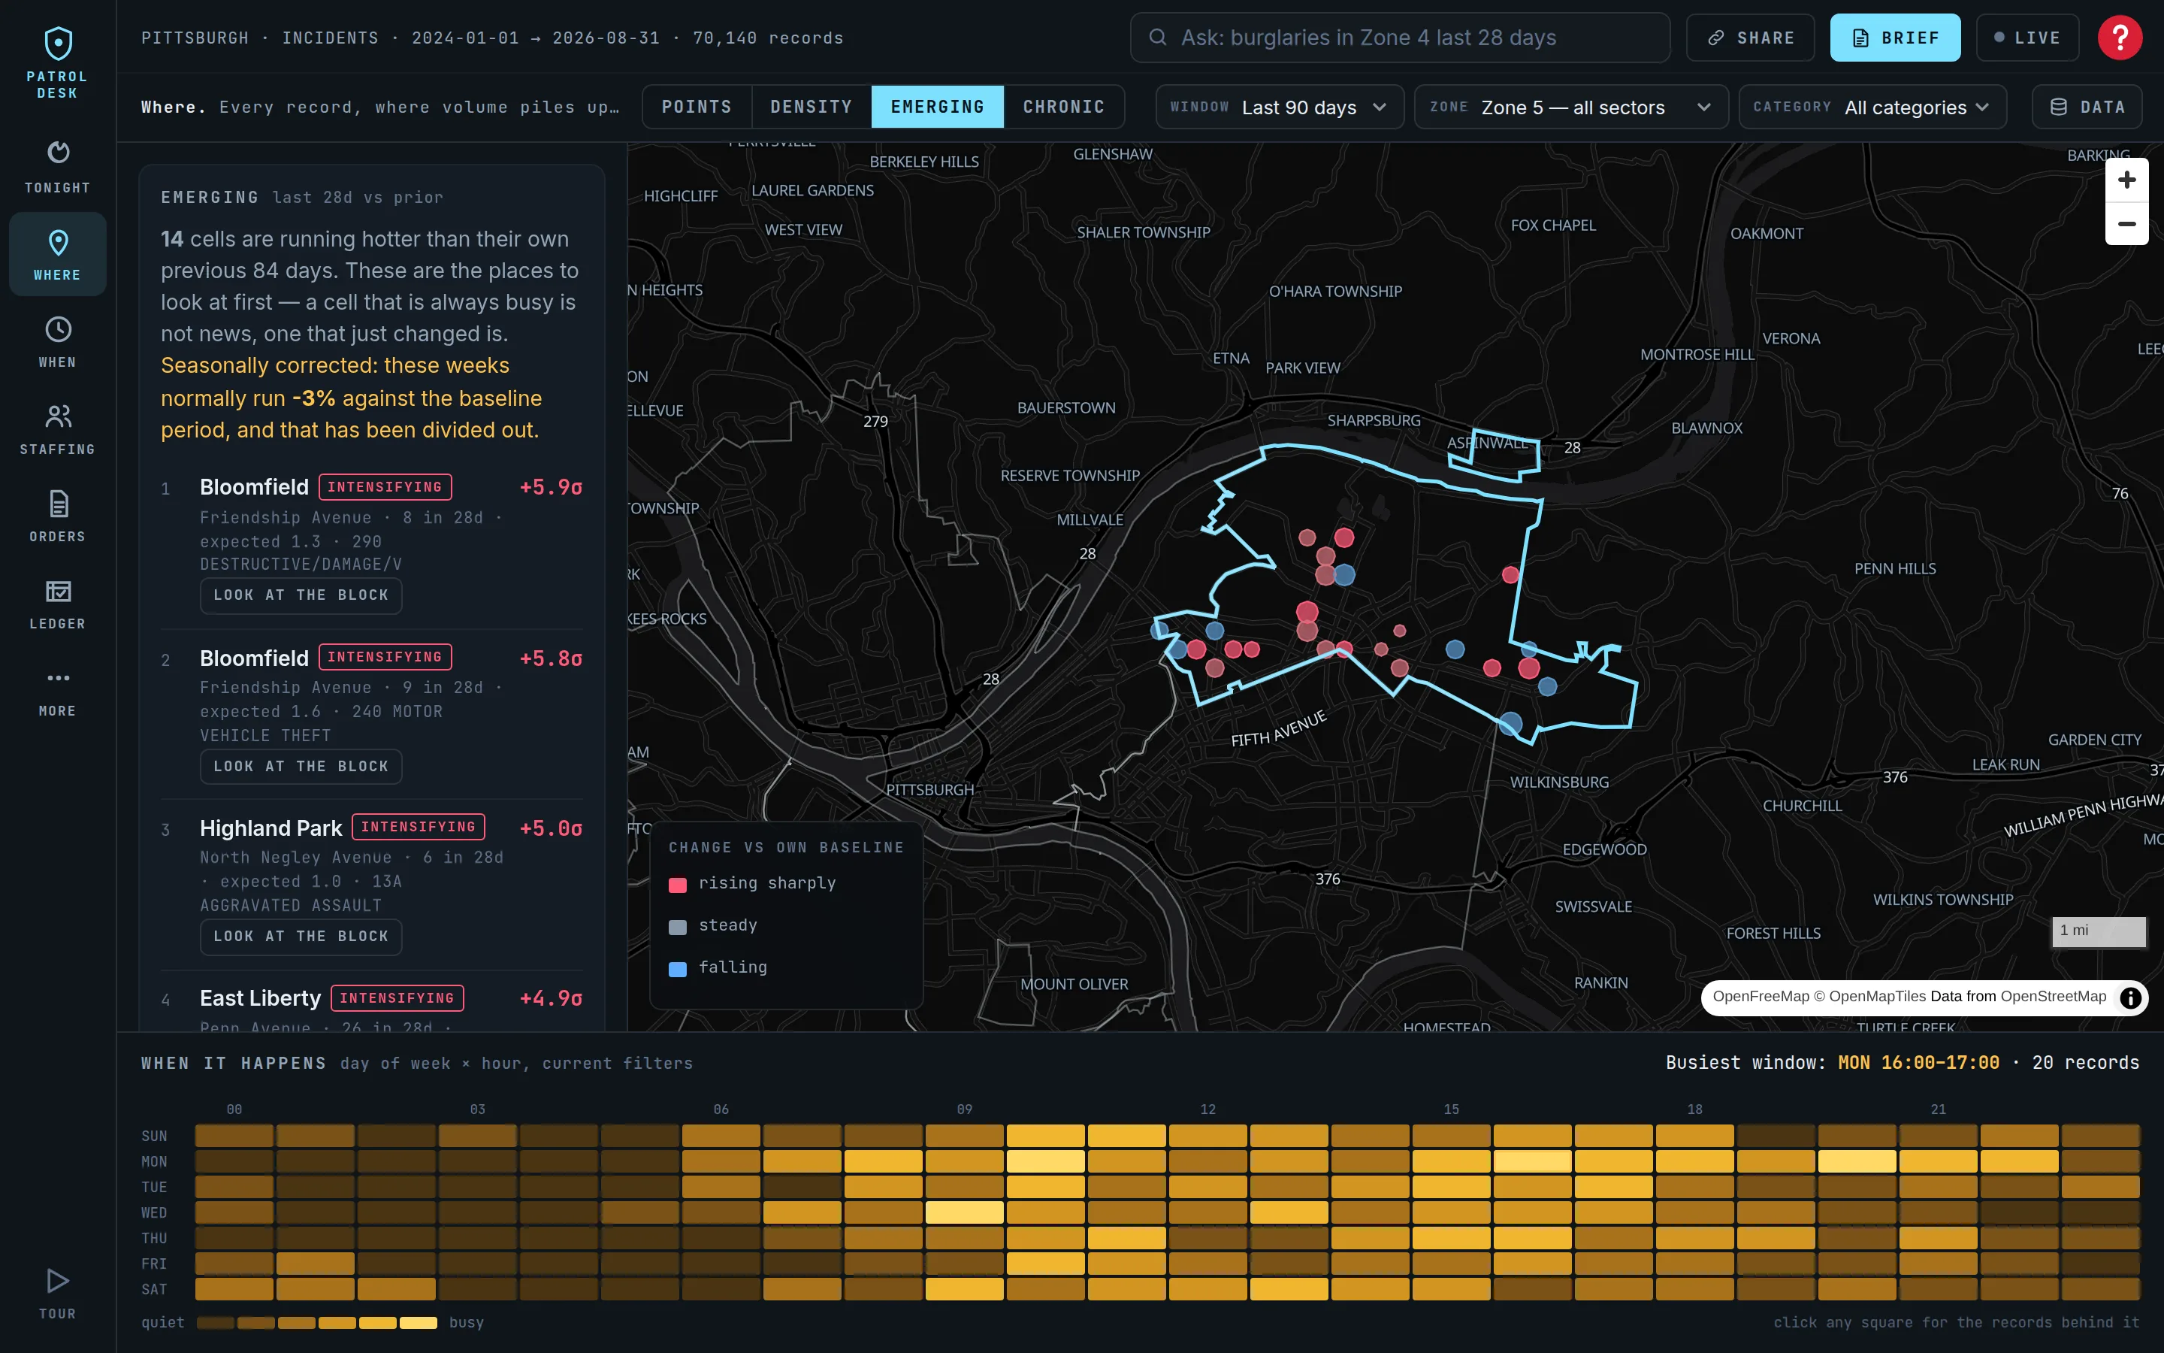The image size is (2164, 1353).
Task: Click the steady grey legend swatch
Action: click(x=678, y=926)
